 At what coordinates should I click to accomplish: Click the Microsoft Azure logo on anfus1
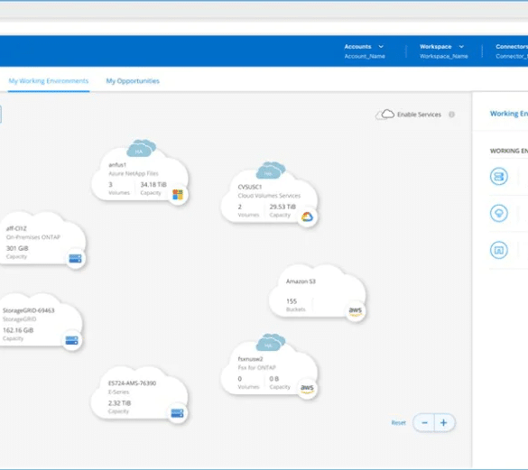(178, 194)
